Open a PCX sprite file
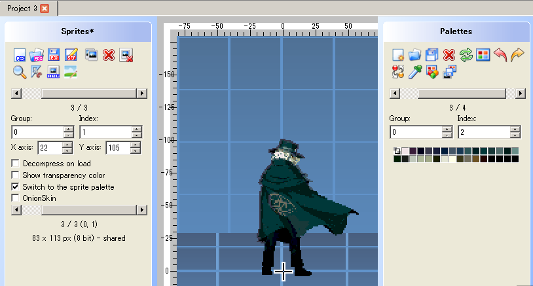The image size is (533, 286). 37,55
